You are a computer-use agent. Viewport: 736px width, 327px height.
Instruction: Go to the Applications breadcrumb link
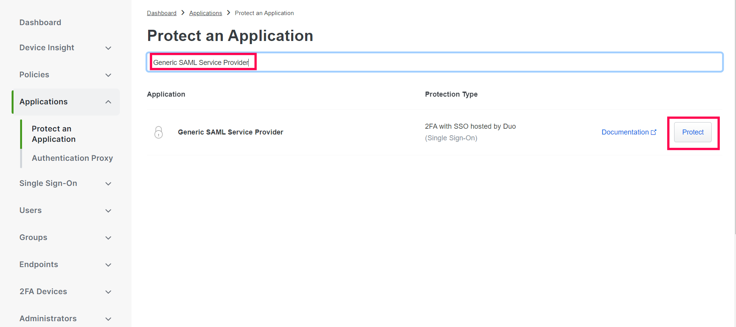(206, 13)
